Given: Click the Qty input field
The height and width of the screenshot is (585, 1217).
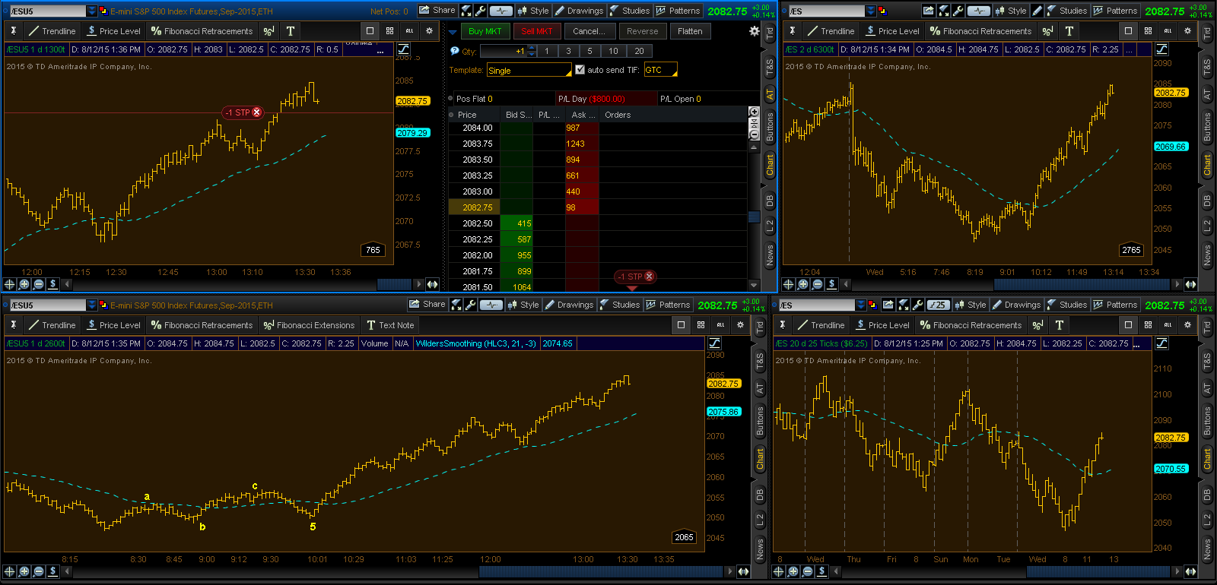Looking at the screenshot, I should coord(503,51).
